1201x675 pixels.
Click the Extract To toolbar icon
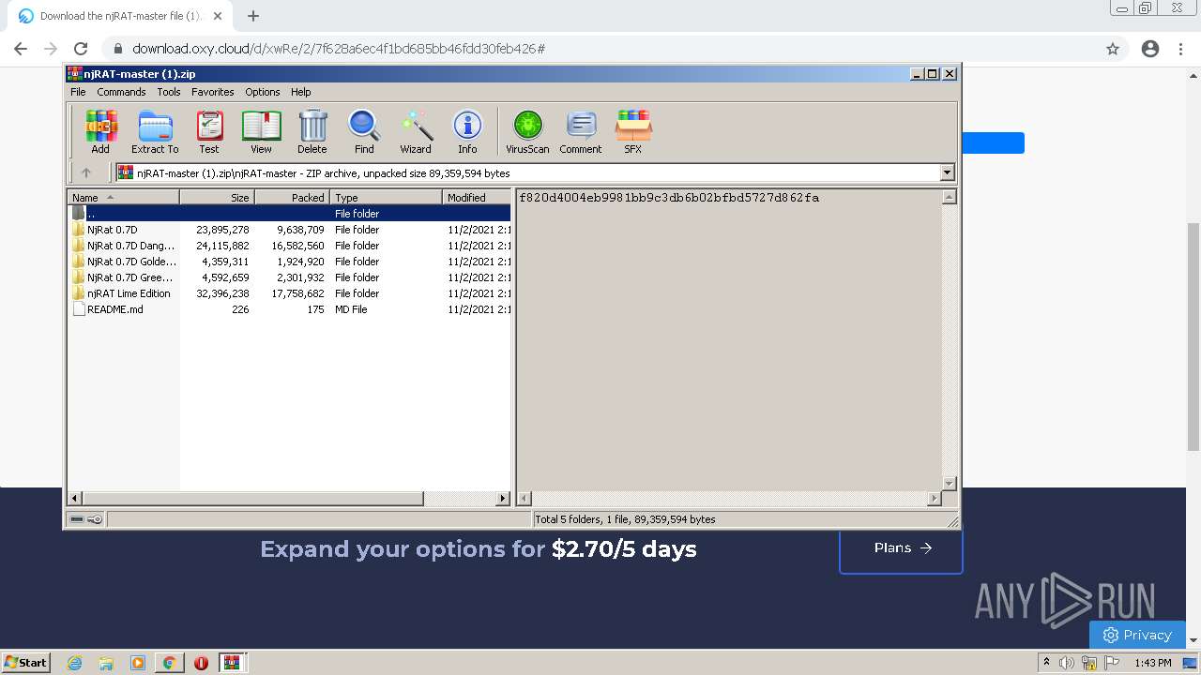point(155,131)
